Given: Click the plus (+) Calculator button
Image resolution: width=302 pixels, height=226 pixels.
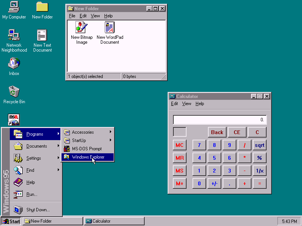Looking at the screenshot, I should pos(244,183).
